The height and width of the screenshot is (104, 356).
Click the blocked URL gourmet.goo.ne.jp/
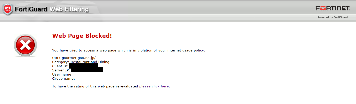79,58
